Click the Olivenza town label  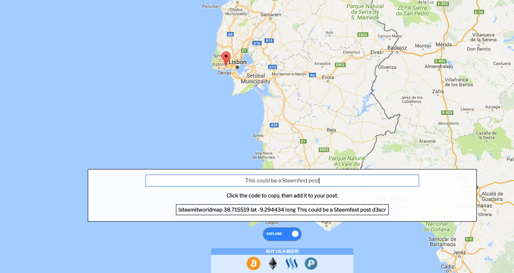(x=387, y=67)
